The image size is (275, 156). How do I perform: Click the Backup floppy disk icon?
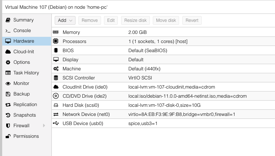point(8,94)
